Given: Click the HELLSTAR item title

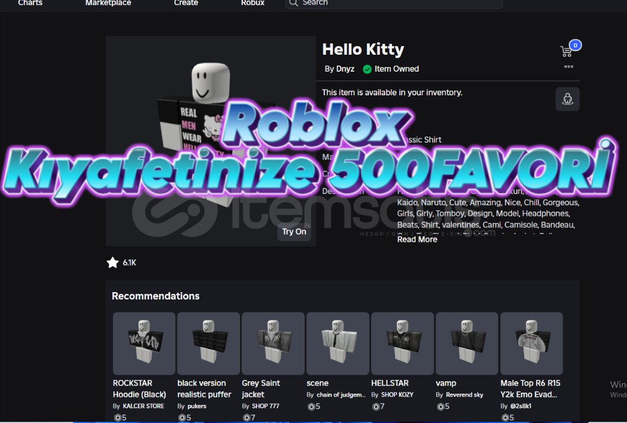Looking at the screenshot, I should coord(390,383).
